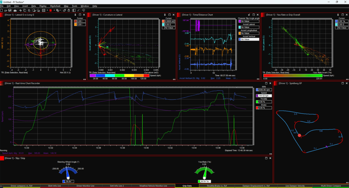Click the Cut scissors icon

point(21,10)
